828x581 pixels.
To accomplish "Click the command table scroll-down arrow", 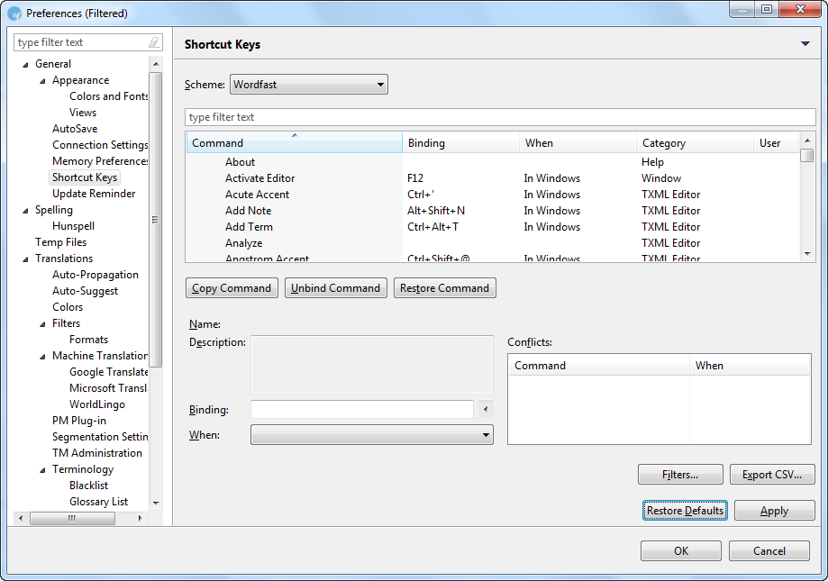I will tap(806, 254).
